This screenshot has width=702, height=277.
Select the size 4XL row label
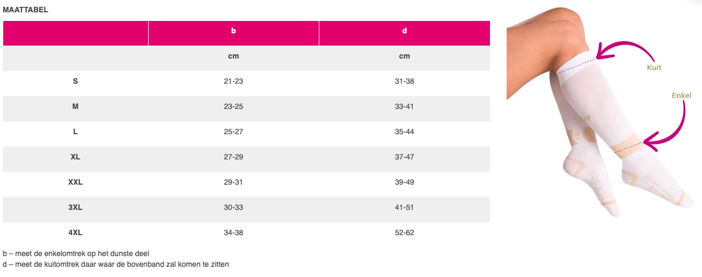coord(75,233)
